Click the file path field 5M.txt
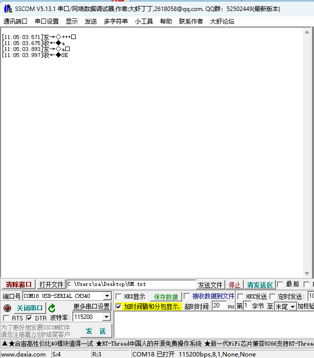Viewport: 314px width, 358px height. click(x=131, y=284)
